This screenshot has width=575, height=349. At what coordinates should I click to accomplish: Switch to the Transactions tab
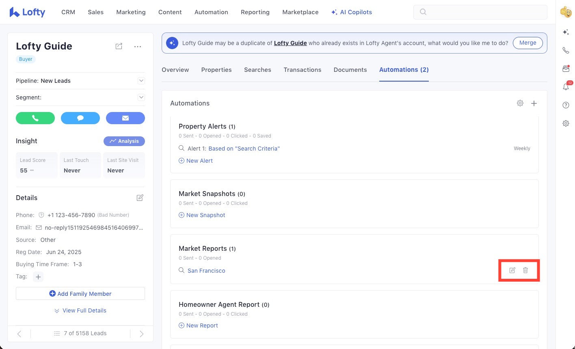(302, 70)
